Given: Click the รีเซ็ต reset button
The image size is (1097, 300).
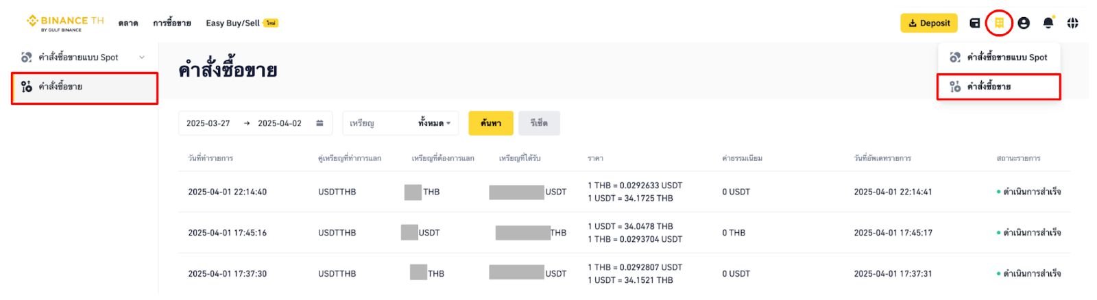Looking at the screenshot, I should 539,123.
